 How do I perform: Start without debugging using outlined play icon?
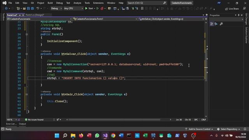[98, 9]
